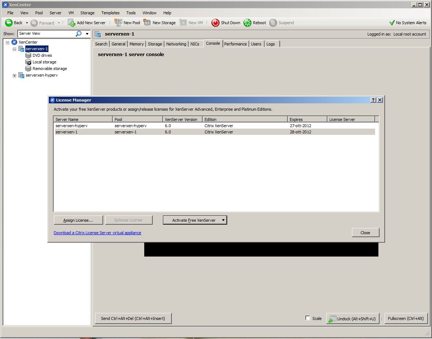Switch to the General tab

coord(119,44)
